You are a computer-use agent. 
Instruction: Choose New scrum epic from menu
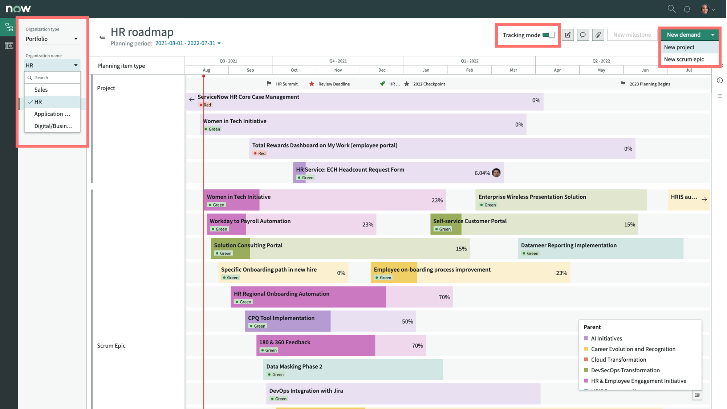point(690,59)
